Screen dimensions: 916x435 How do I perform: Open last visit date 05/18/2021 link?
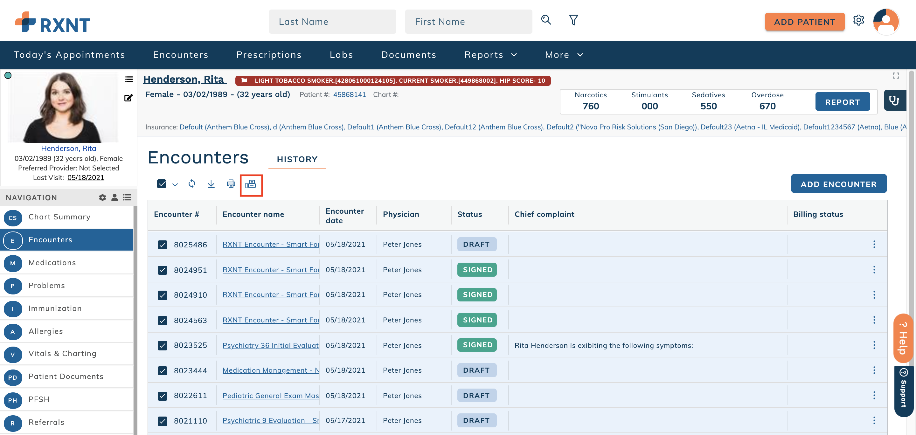86,177
